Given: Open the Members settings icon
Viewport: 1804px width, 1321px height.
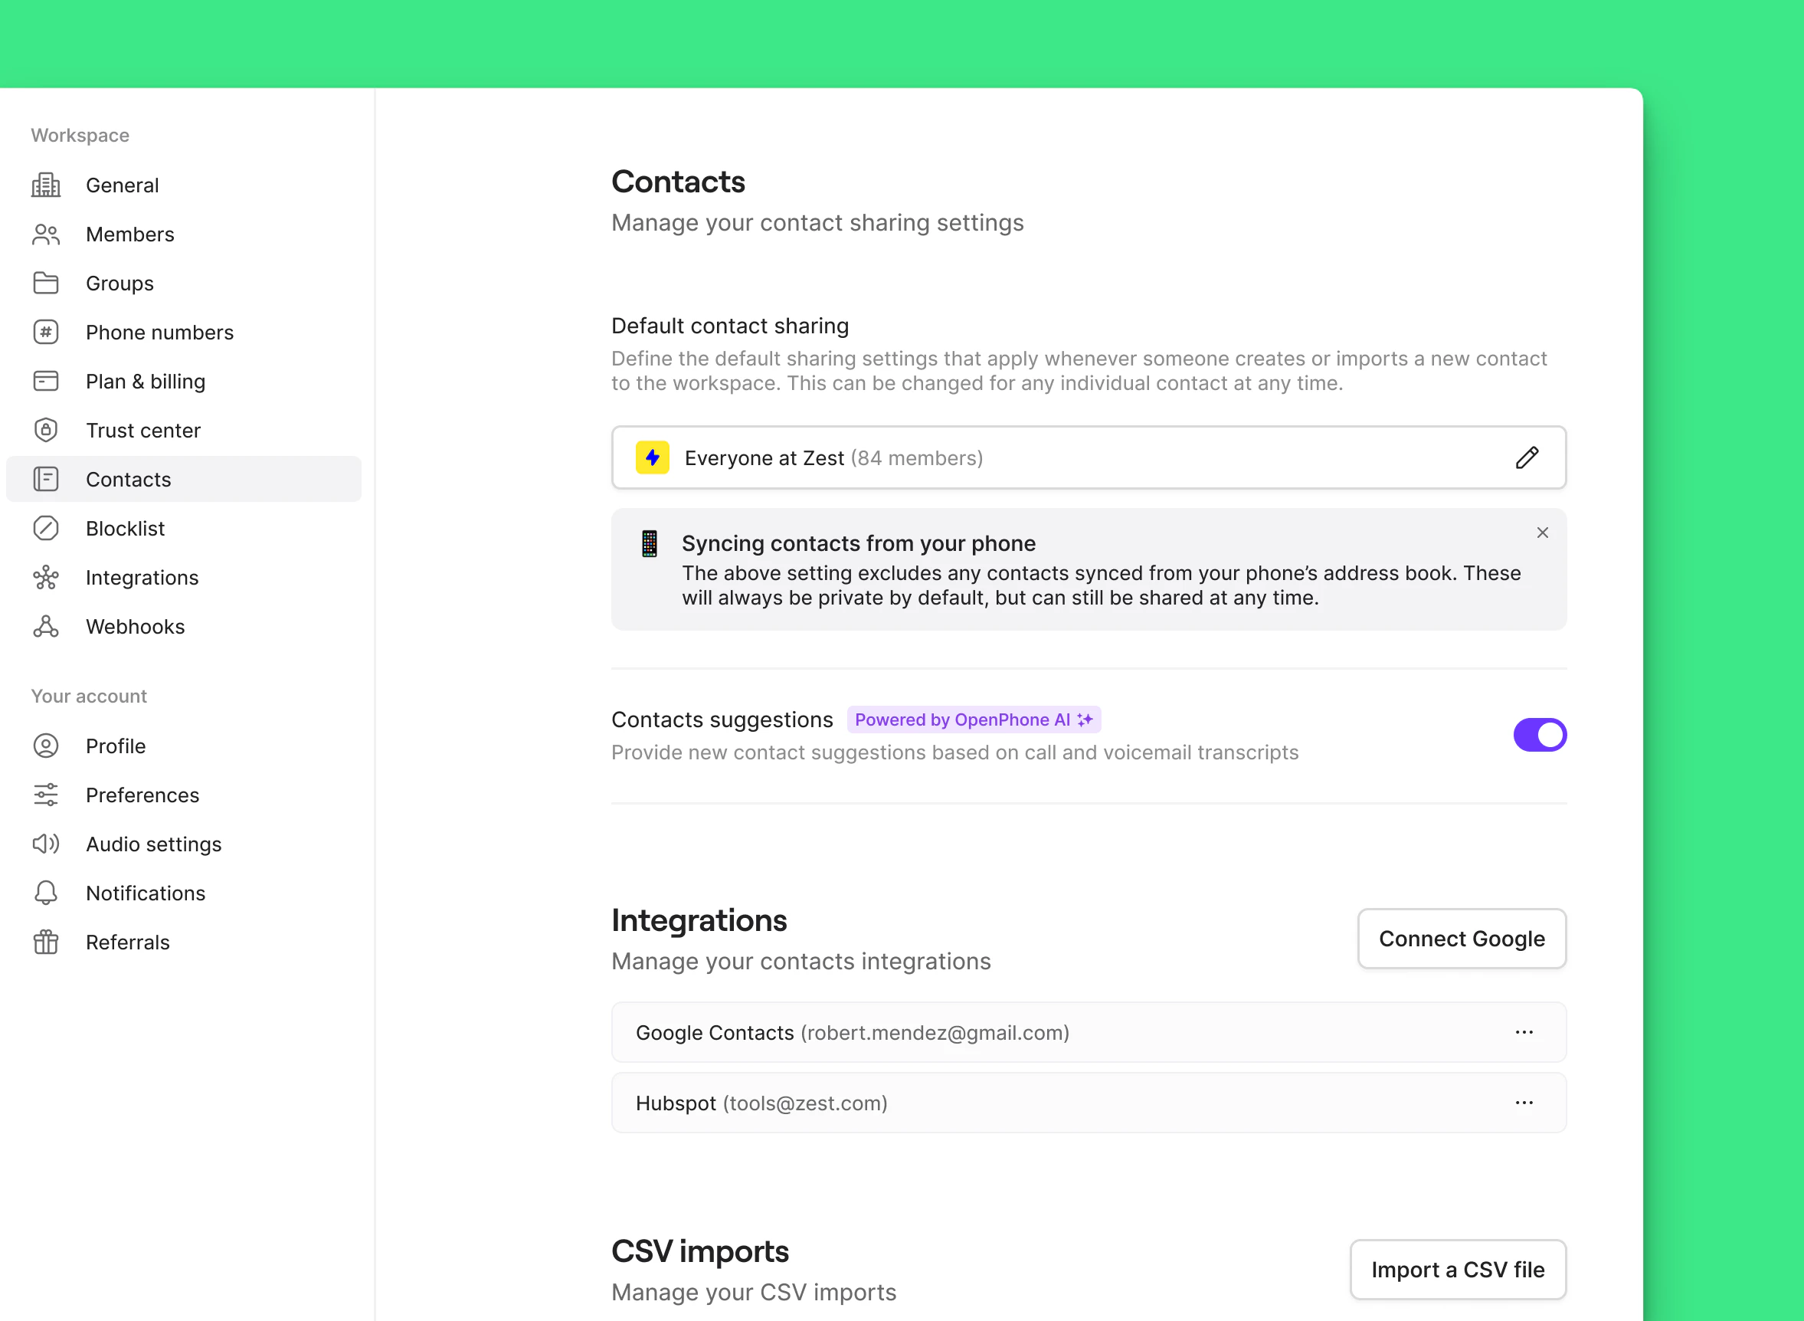Looking at the screenshot, I should [x=45, y=234].
